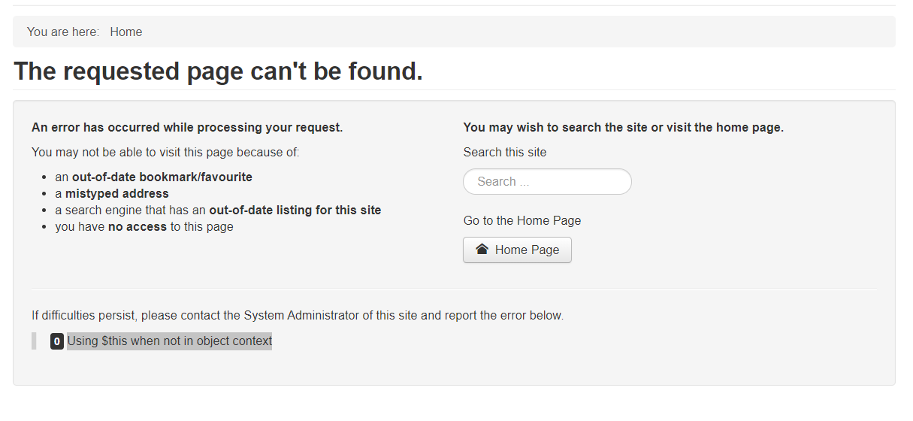Click 'You may not be able to visit' sentence
This screenshot has height=421, width=913.
(x=165, y=153)
